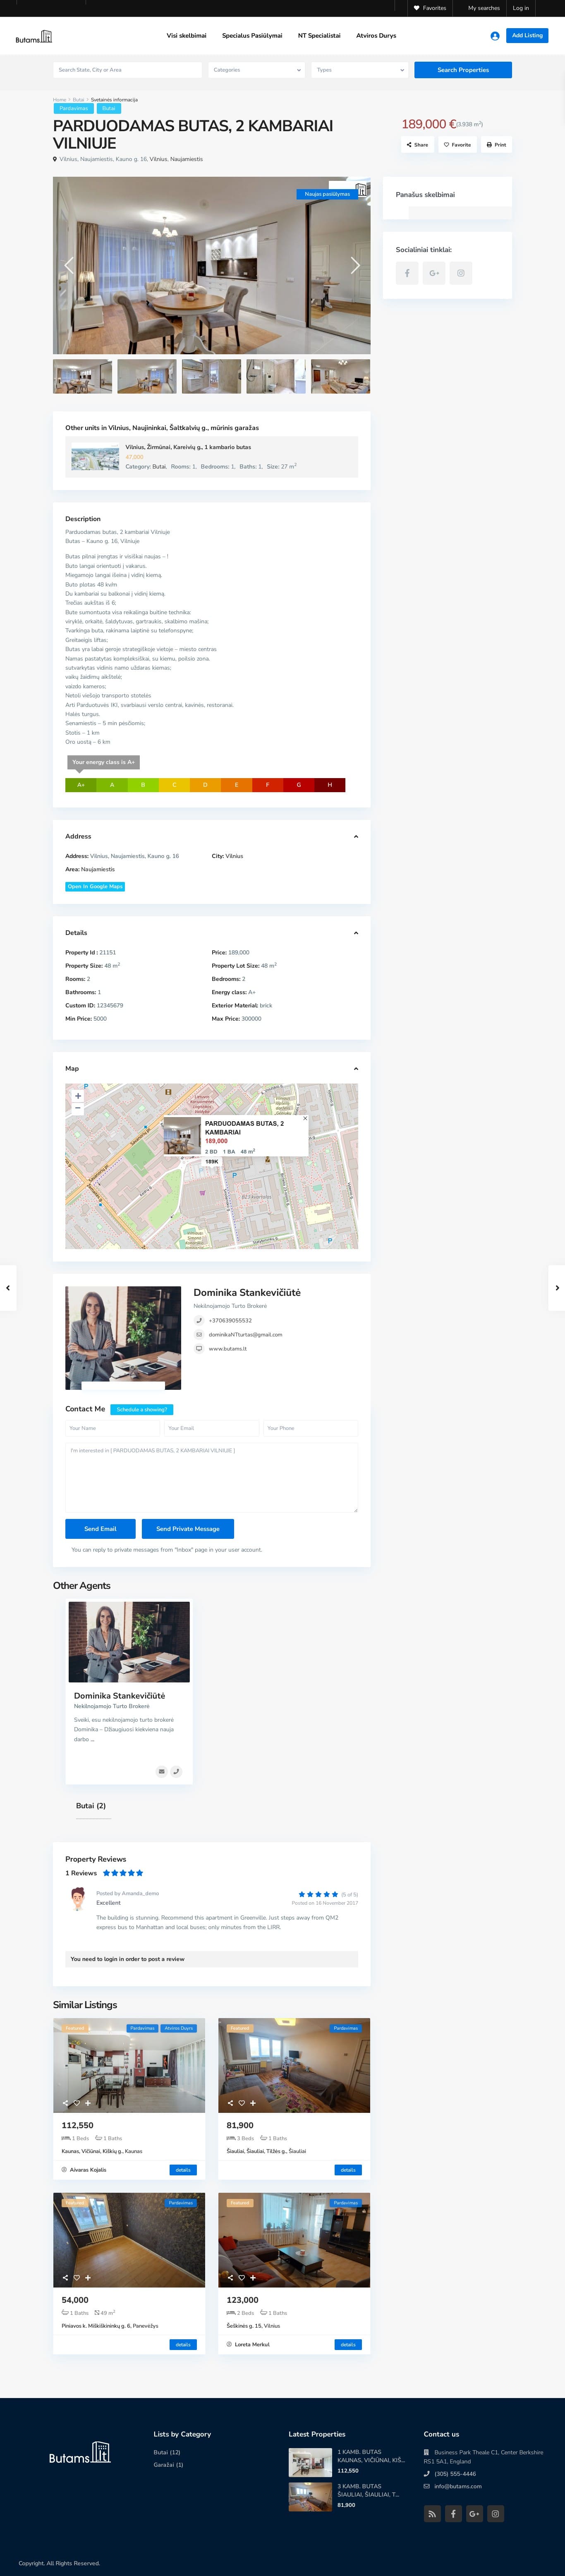Open the Types dropdown
This screenshot has height=2576, width=565.
pyautogui.click(x=359, y=70)
